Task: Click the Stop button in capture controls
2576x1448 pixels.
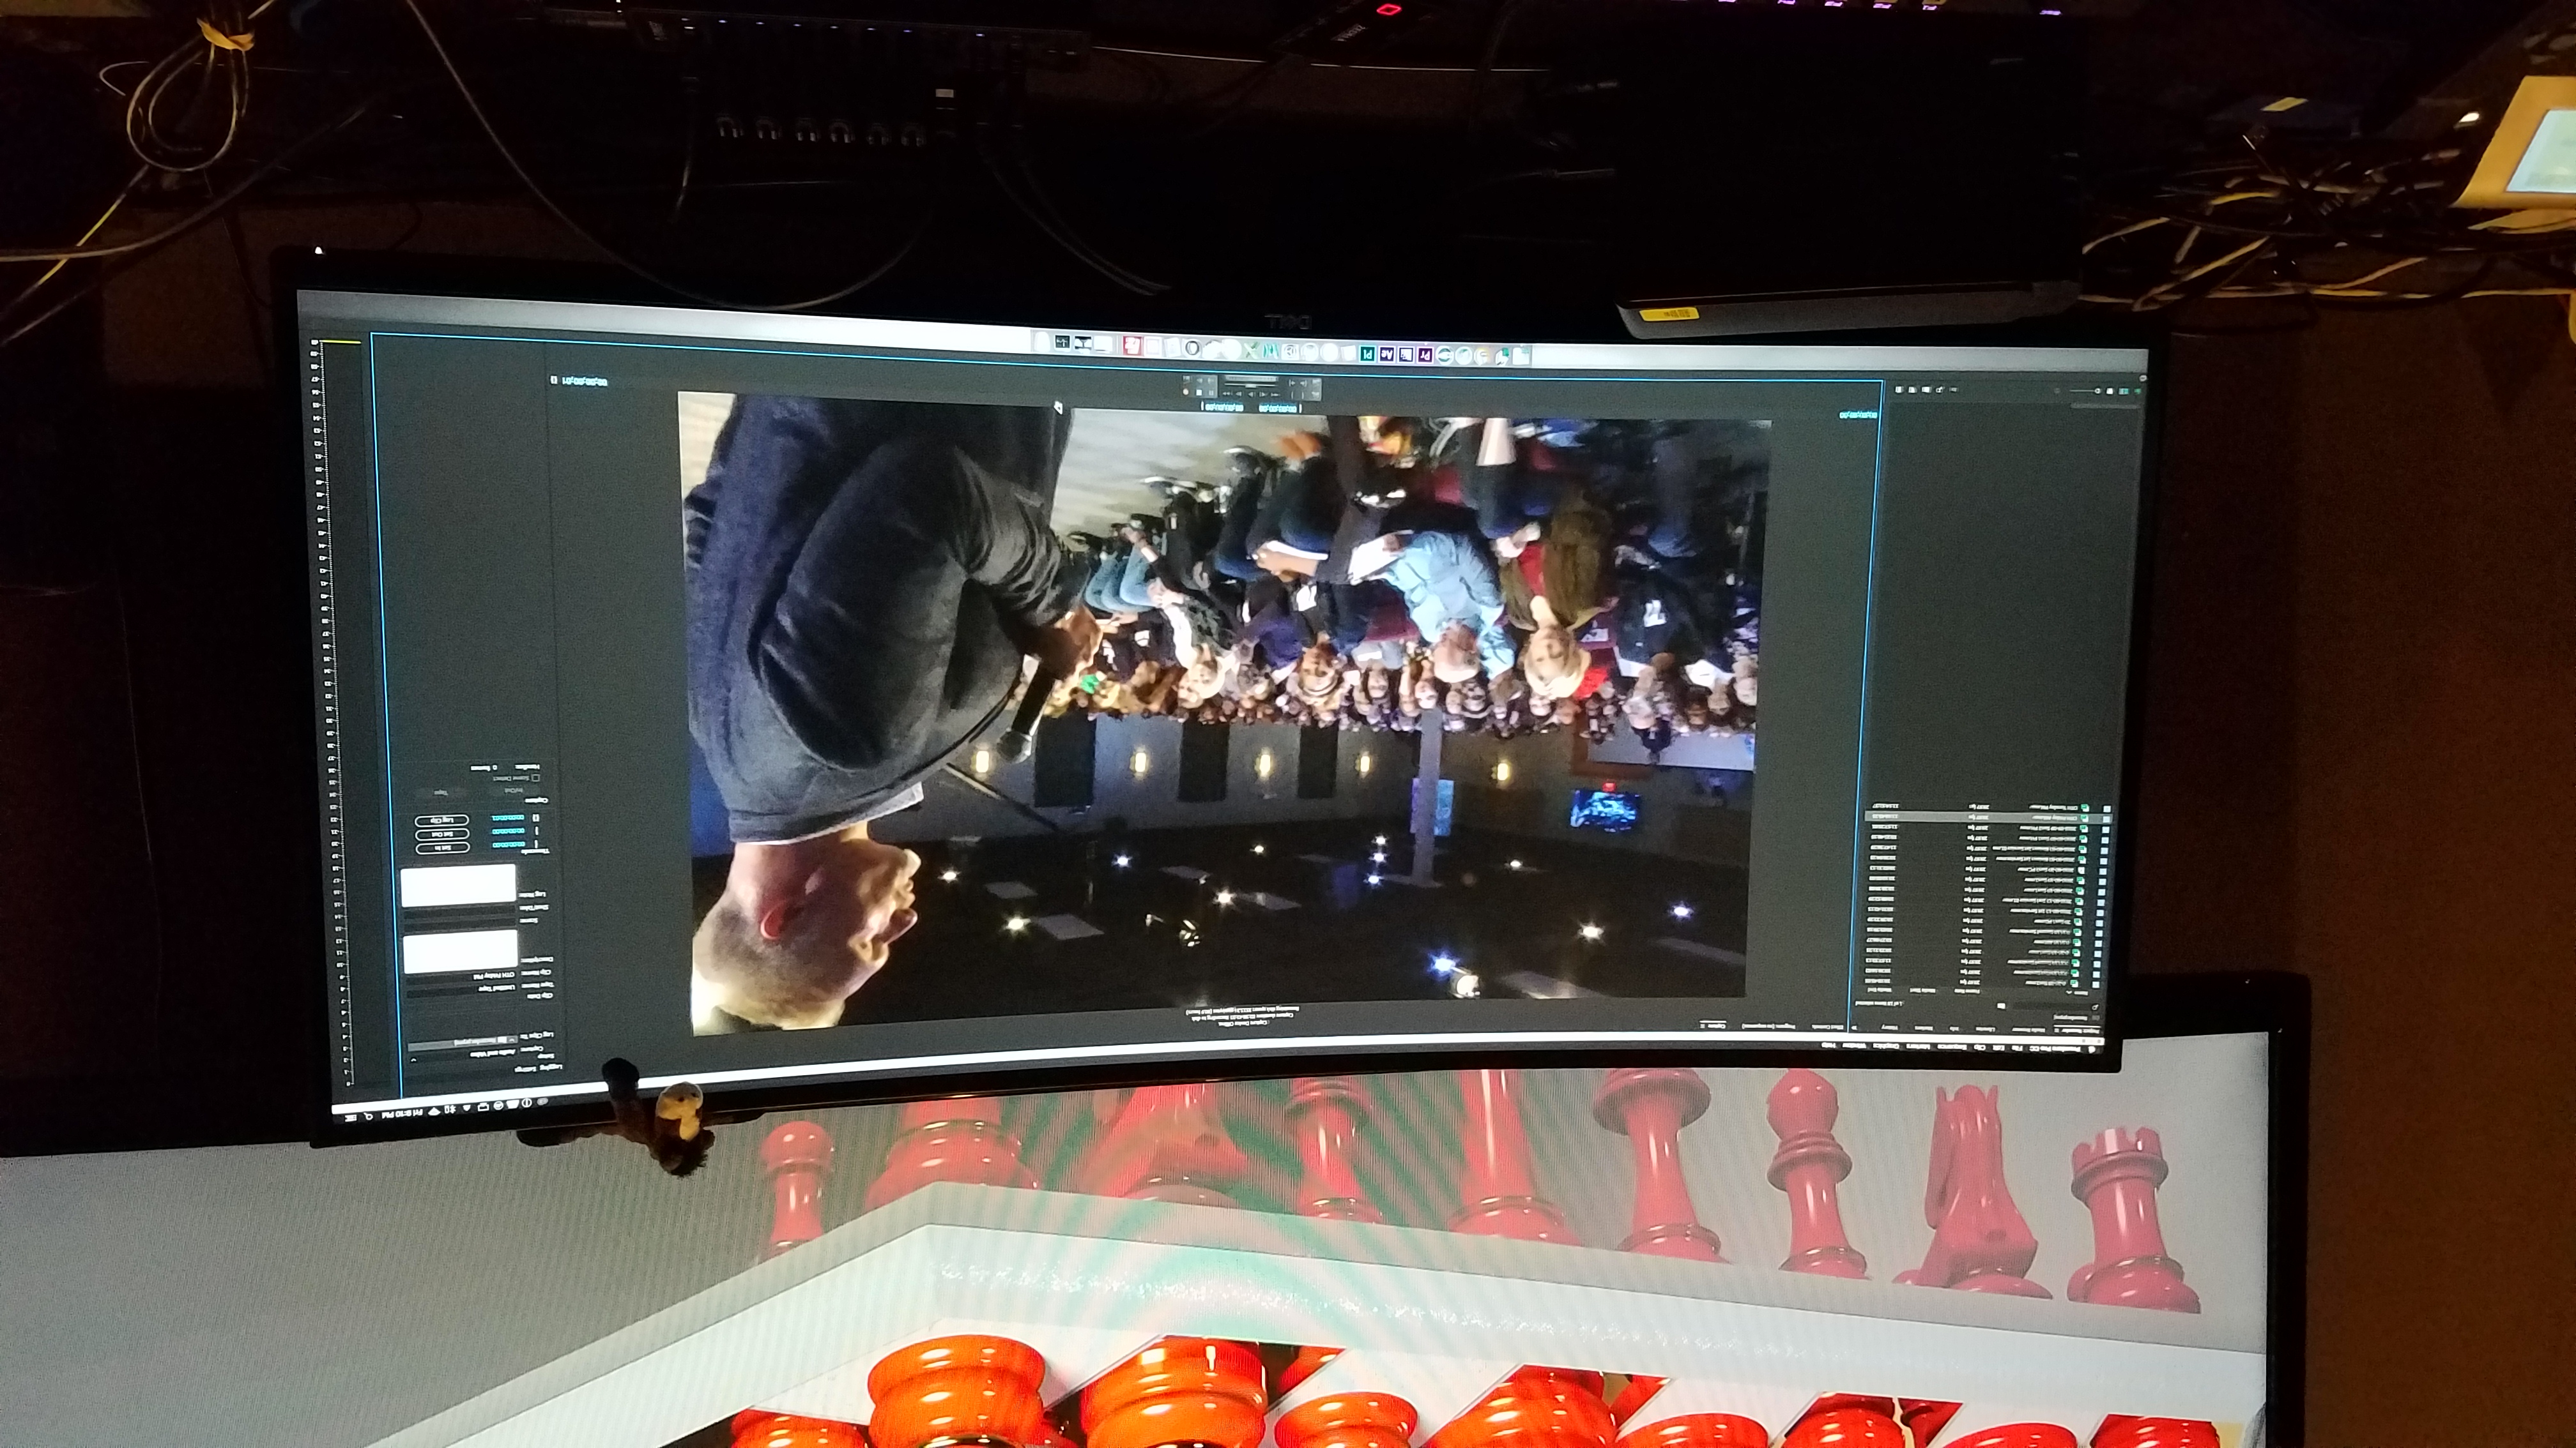Action: [1199, 393]
